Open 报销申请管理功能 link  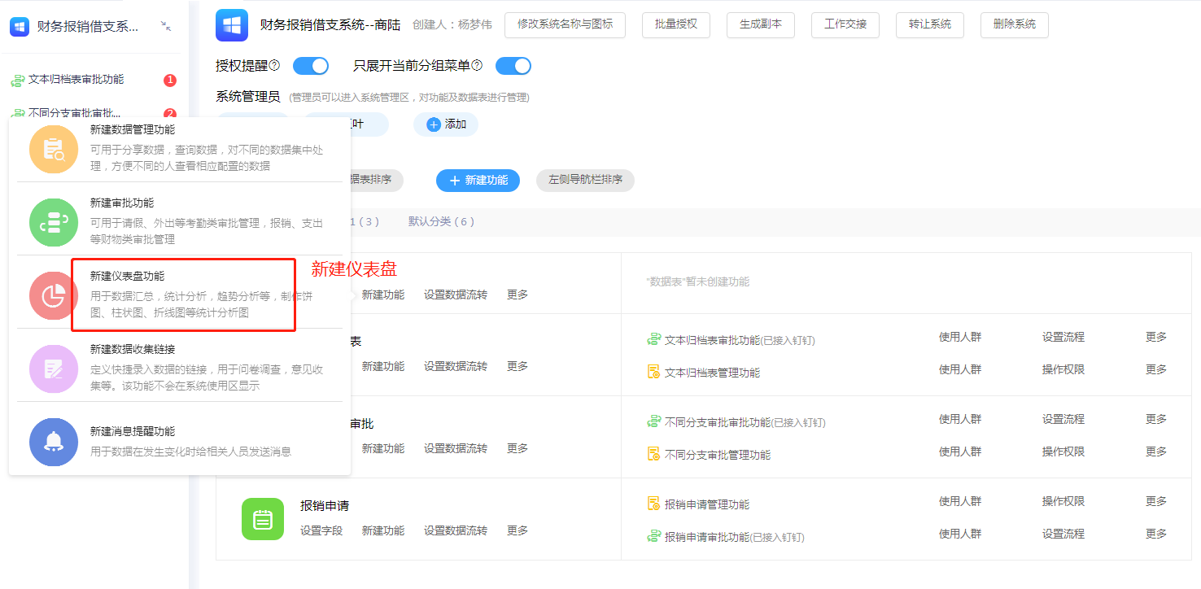point(707,504)
